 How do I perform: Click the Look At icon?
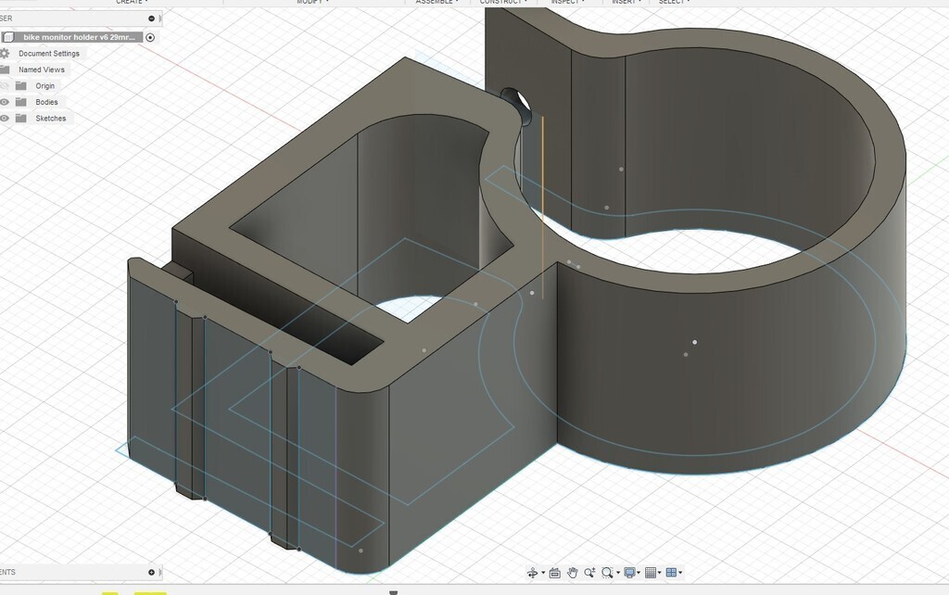tap(554, 573)
